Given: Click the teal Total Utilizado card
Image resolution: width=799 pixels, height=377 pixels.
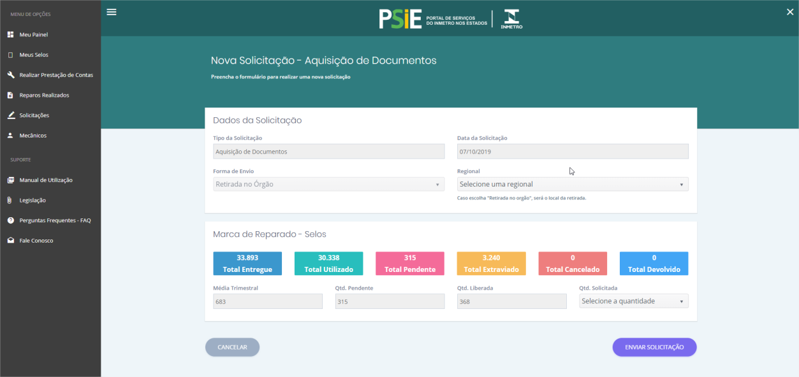Looking at the screenshot, I should coord(328,264).
